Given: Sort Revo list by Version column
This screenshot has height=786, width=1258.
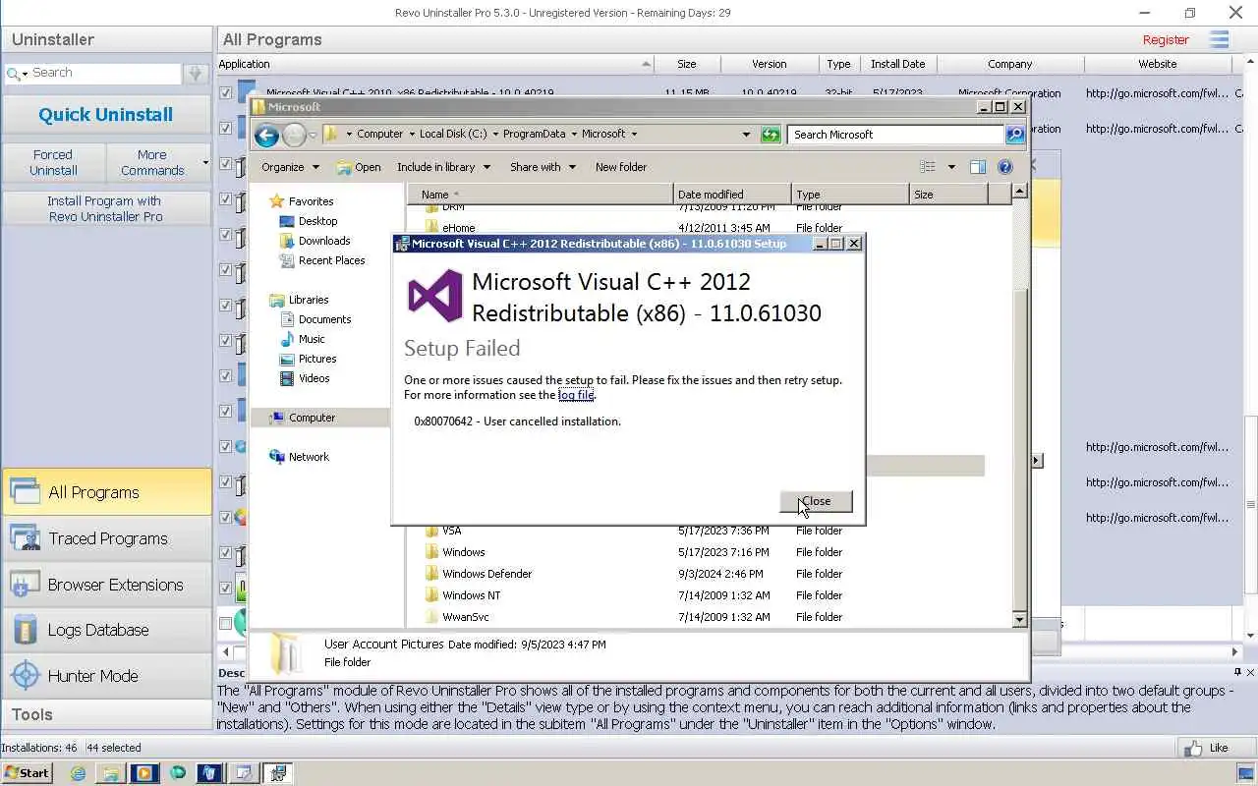Looking at the screenshot, I should [x=769, y=64].
